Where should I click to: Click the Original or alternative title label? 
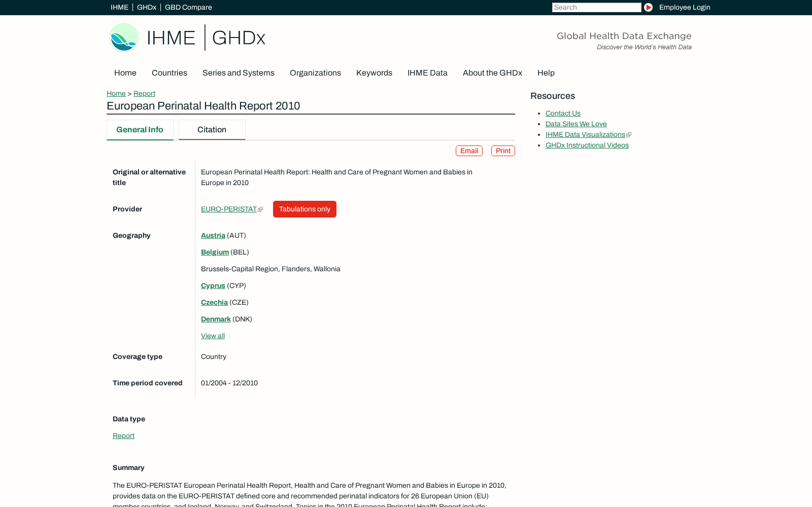pos(149,177)
